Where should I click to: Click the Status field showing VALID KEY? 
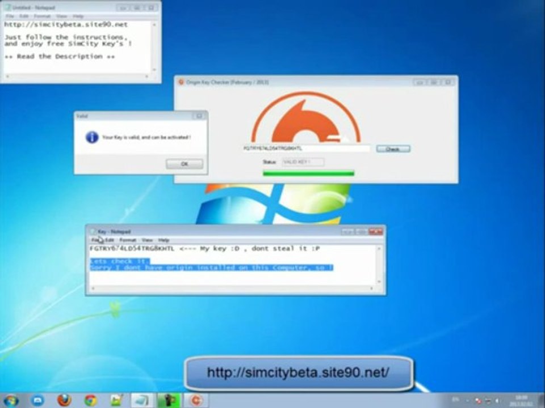pyautogui.click(x=303, y=161)
